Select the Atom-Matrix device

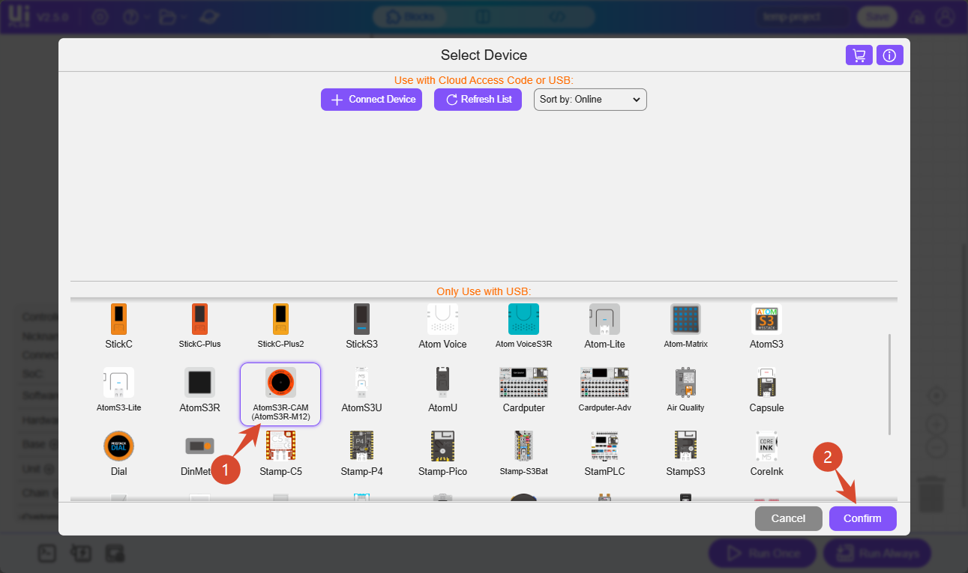pyautogui.click(x=685, y=319)
